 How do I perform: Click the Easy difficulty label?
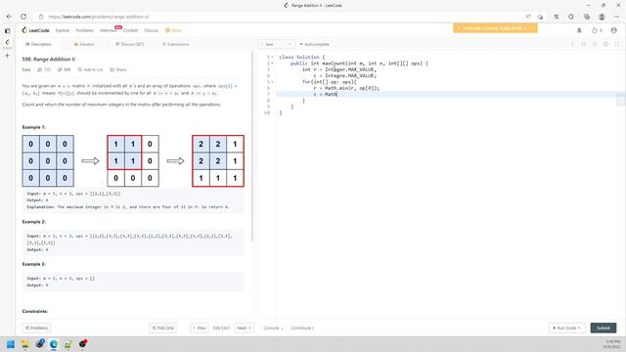pos(26,69)
